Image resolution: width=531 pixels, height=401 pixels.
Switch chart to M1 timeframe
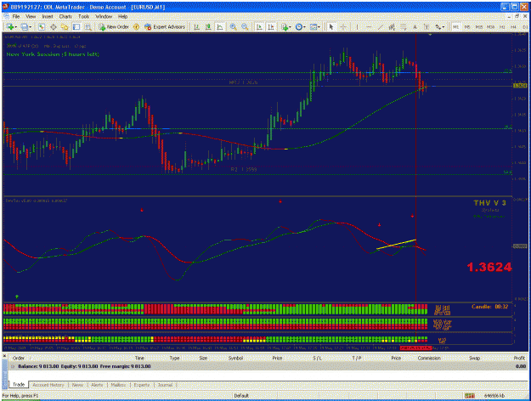[456, 26]
